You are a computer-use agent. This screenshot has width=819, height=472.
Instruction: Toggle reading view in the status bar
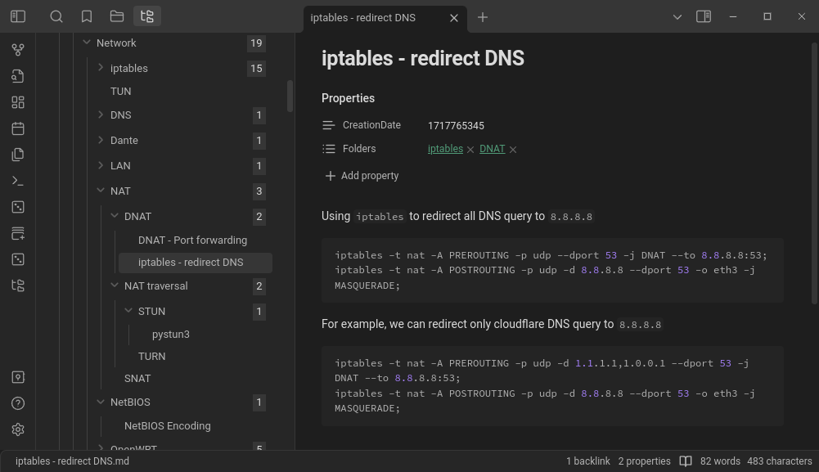pos(686,461)
